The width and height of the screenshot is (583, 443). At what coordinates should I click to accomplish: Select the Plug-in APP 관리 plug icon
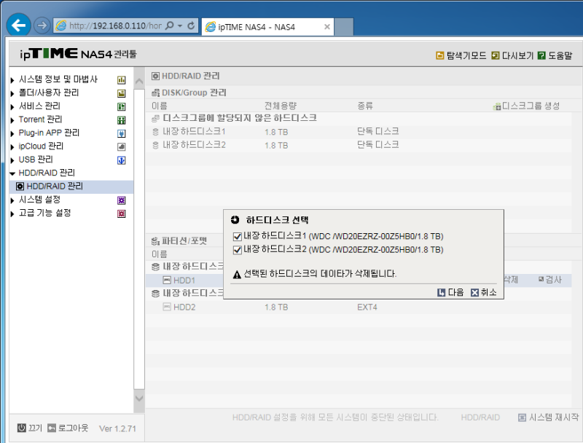click(x=122, y=131)
